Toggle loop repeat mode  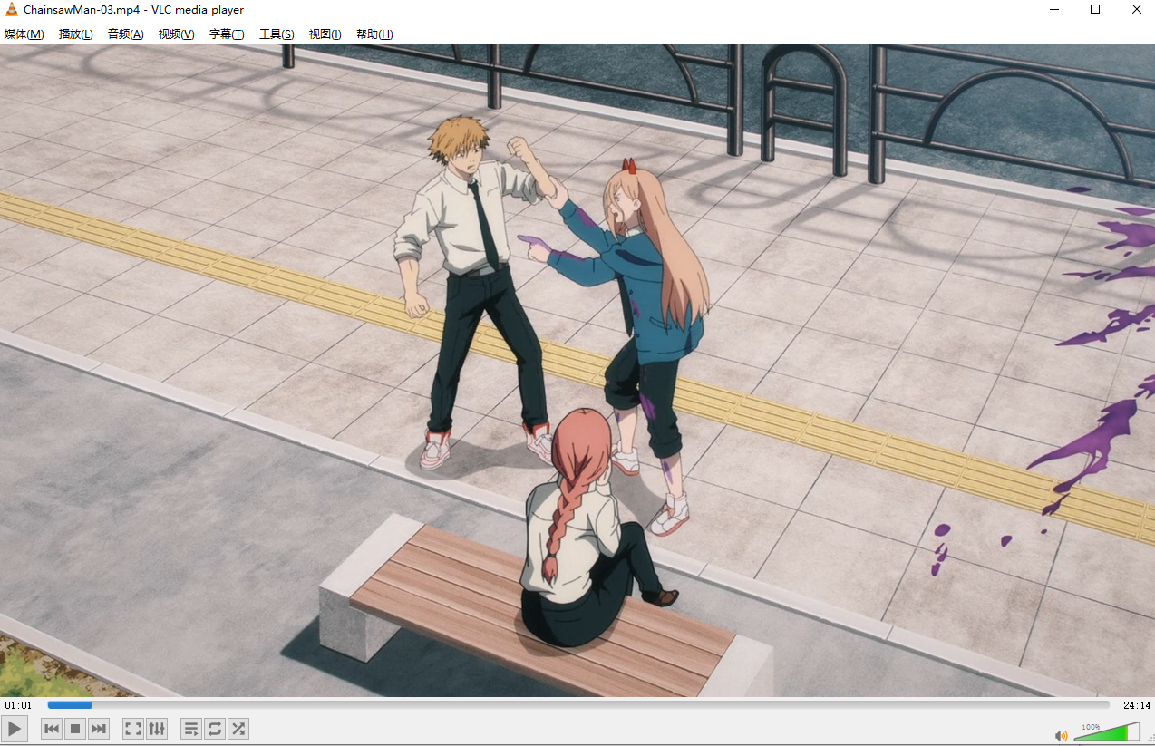coord(215,728)
